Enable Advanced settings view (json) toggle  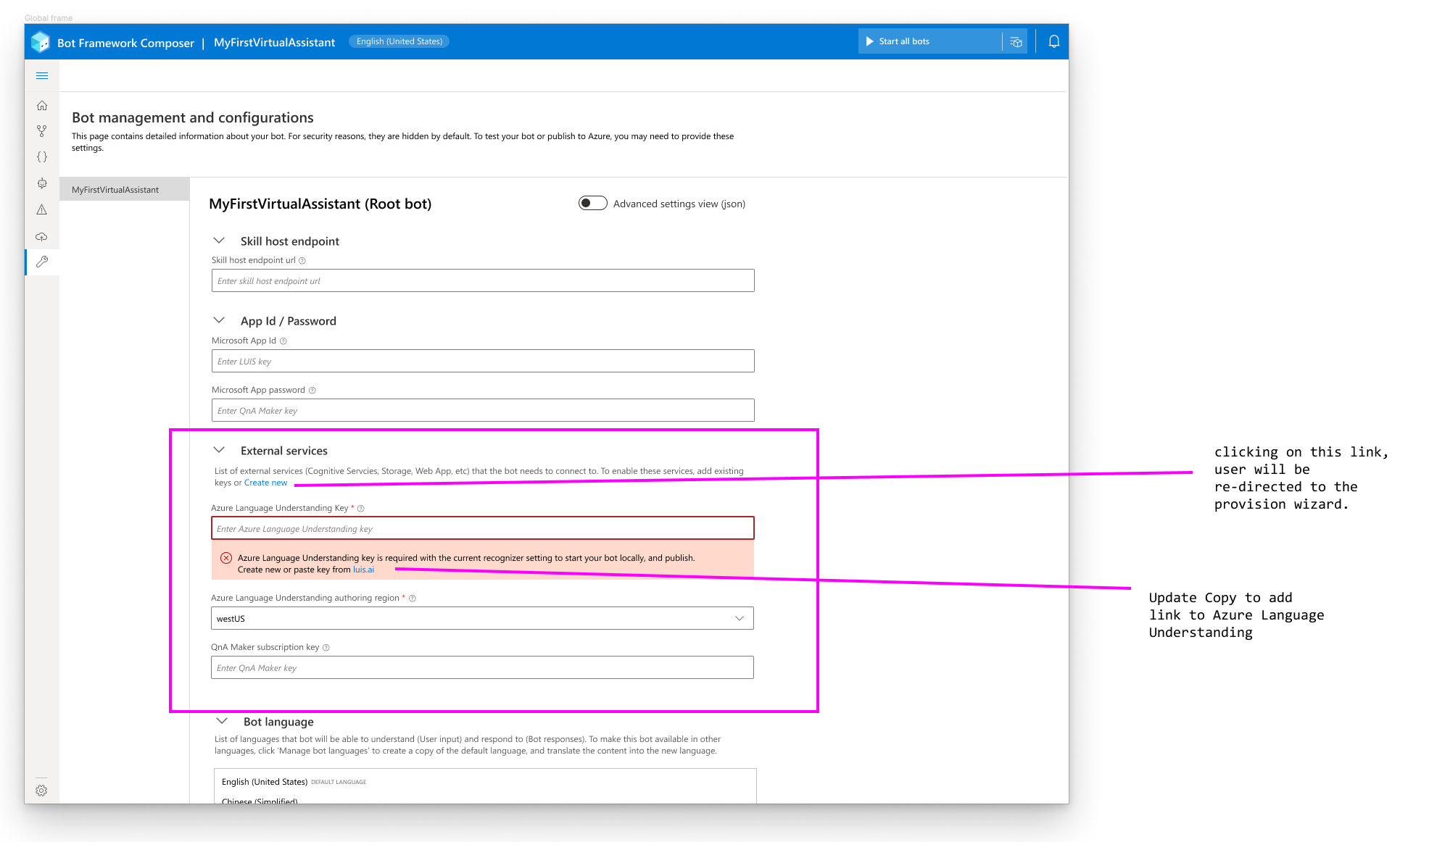click(592, 203)
